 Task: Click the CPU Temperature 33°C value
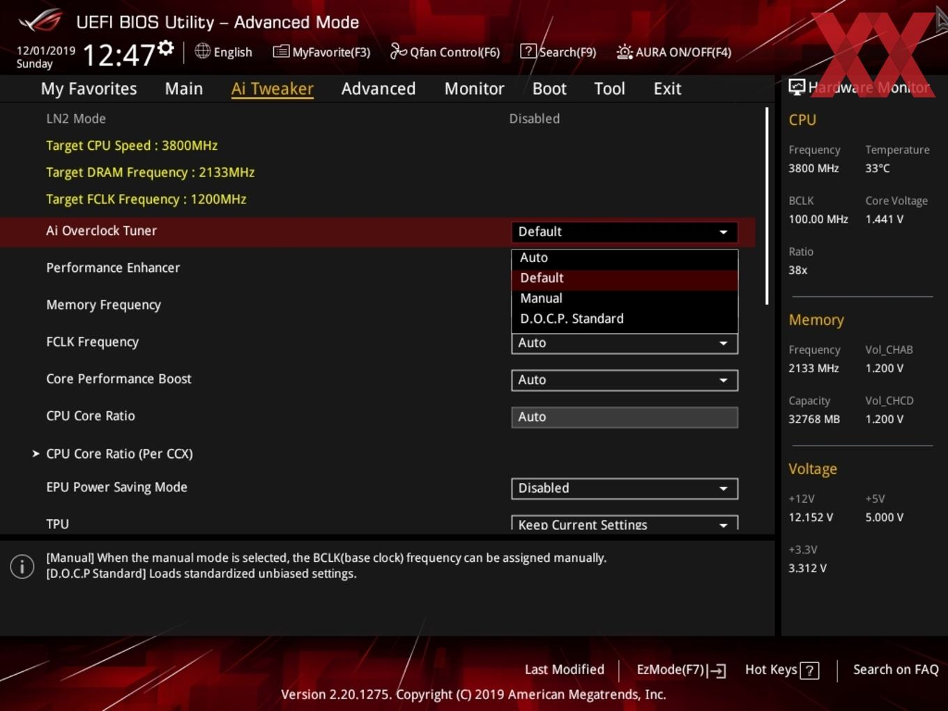(x=878, y=169)
